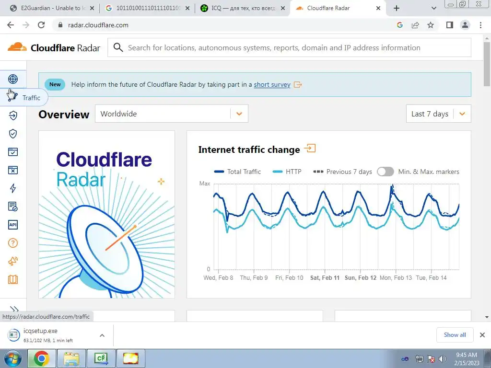
Task: Close the ICQ tab
Action: pyautogui.click(x=283, y=9)
